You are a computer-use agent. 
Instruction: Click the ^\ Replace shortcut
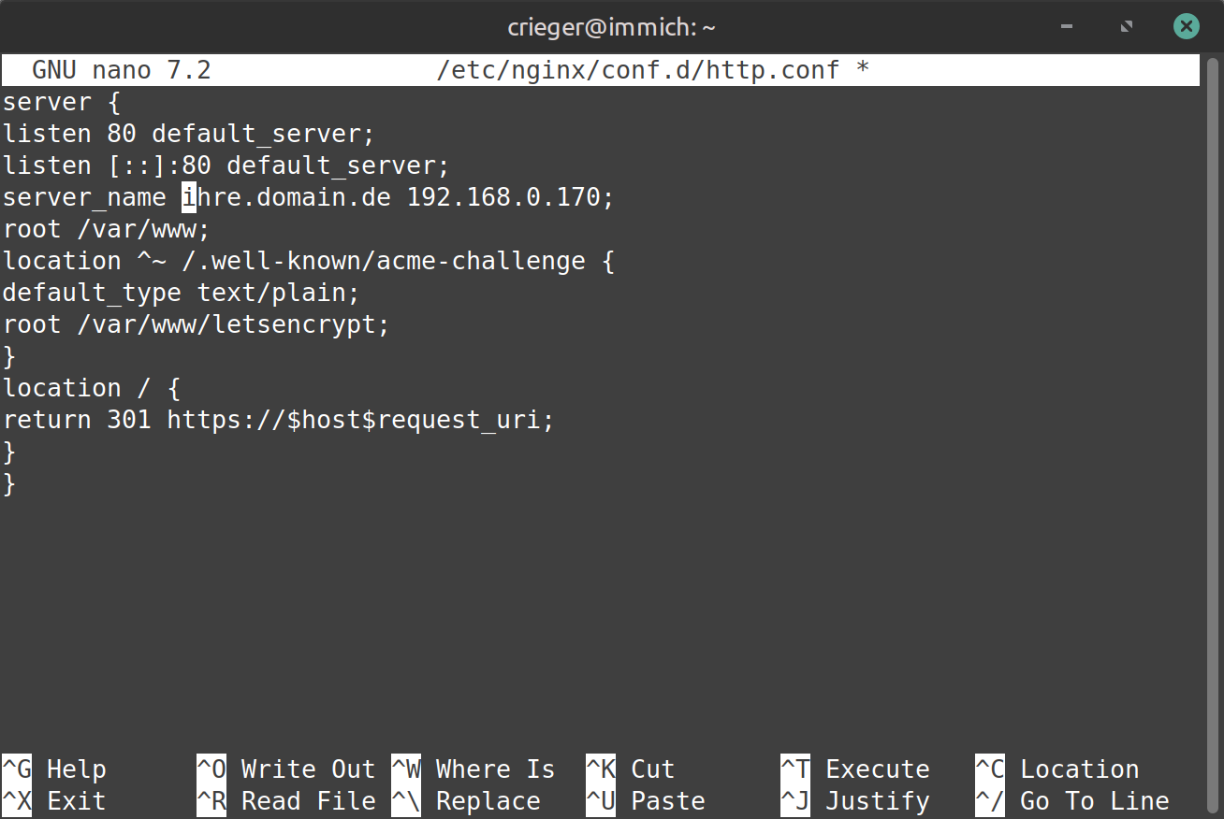click(466, 801)
